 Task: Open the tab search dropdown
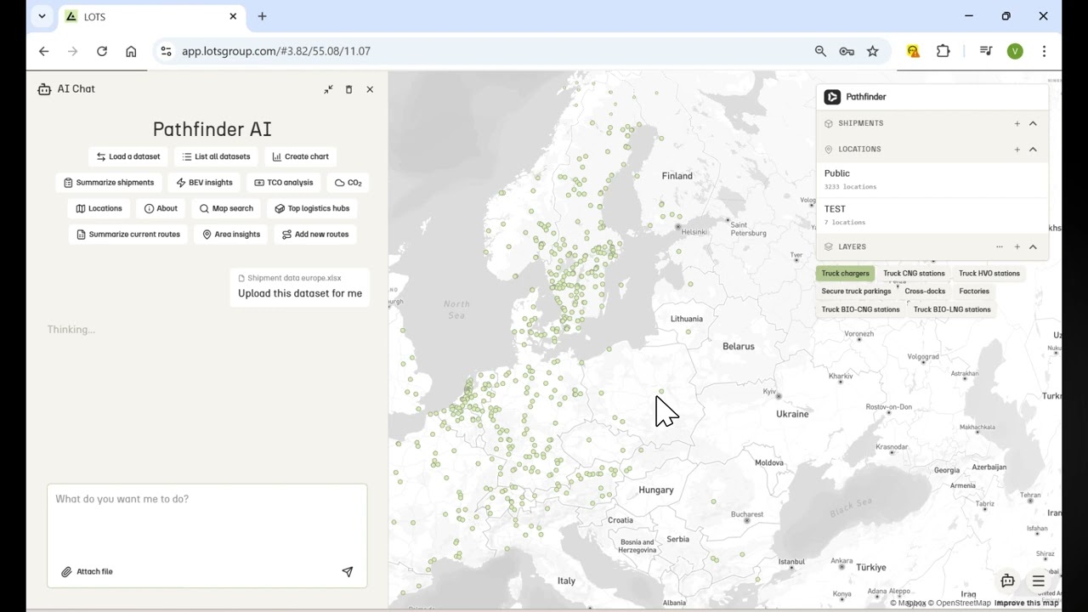point(42,16)
